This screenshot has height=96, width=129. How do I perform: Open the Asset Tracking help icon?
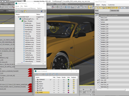(x=42, y=11)
